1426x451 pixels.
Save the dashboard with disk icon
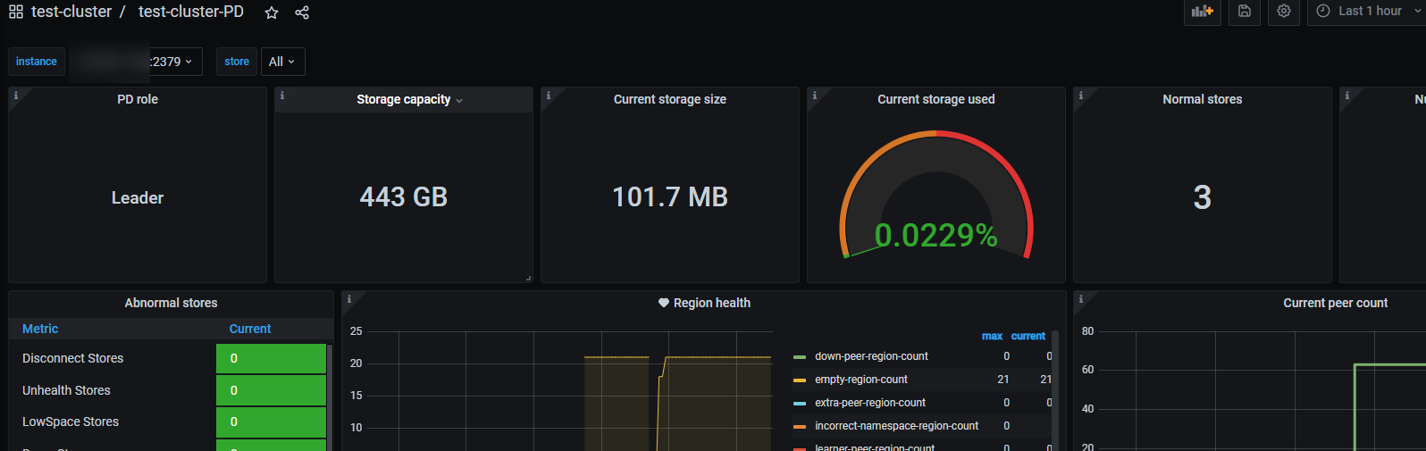[1245, 12]
